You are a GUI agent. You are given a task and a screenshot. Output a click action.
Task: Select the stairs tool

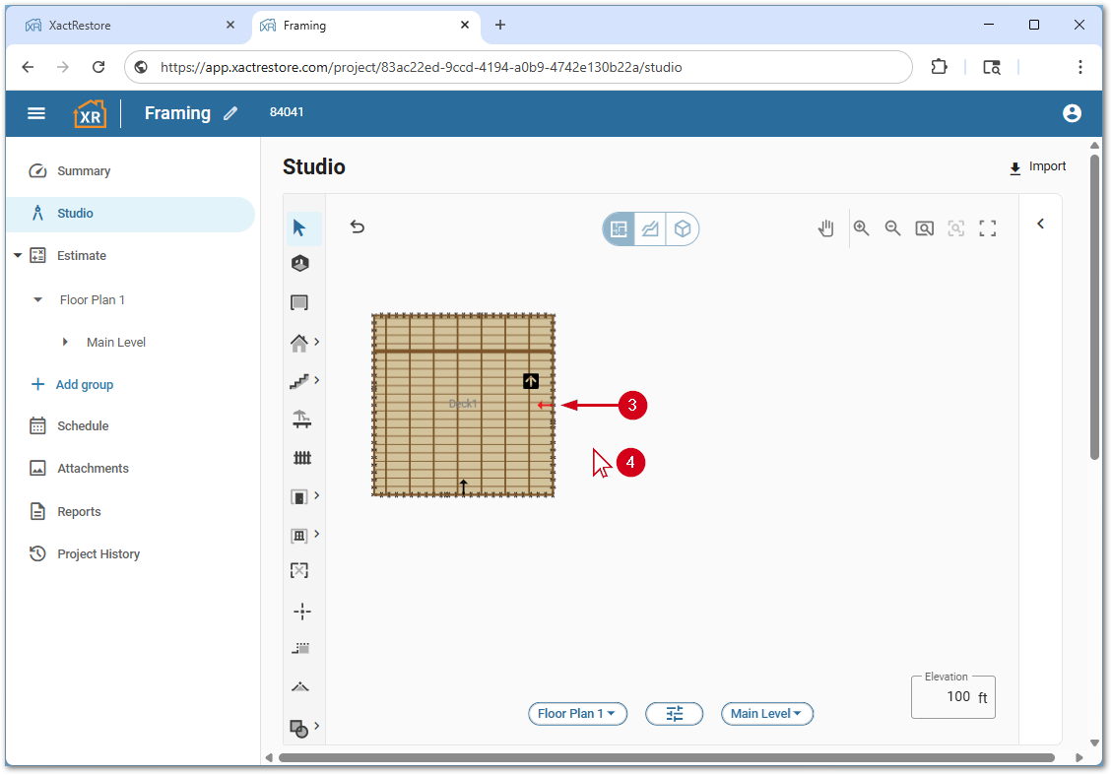coord(300,380)
